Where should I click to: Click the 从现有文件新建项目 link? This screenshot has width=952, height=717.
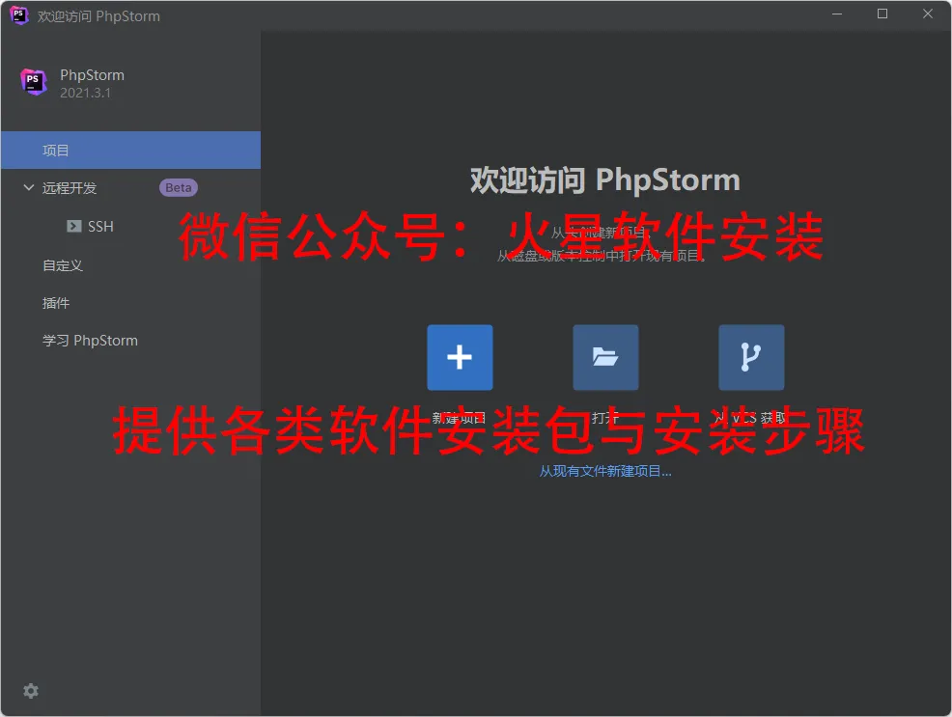[605, 471]
